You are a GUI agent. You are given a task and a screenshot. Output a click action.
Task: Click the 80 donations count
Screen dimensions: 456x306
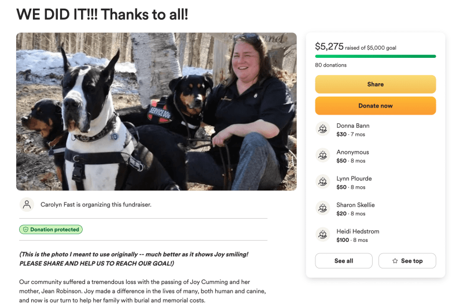pyautogui.click(x=330, y=65)
